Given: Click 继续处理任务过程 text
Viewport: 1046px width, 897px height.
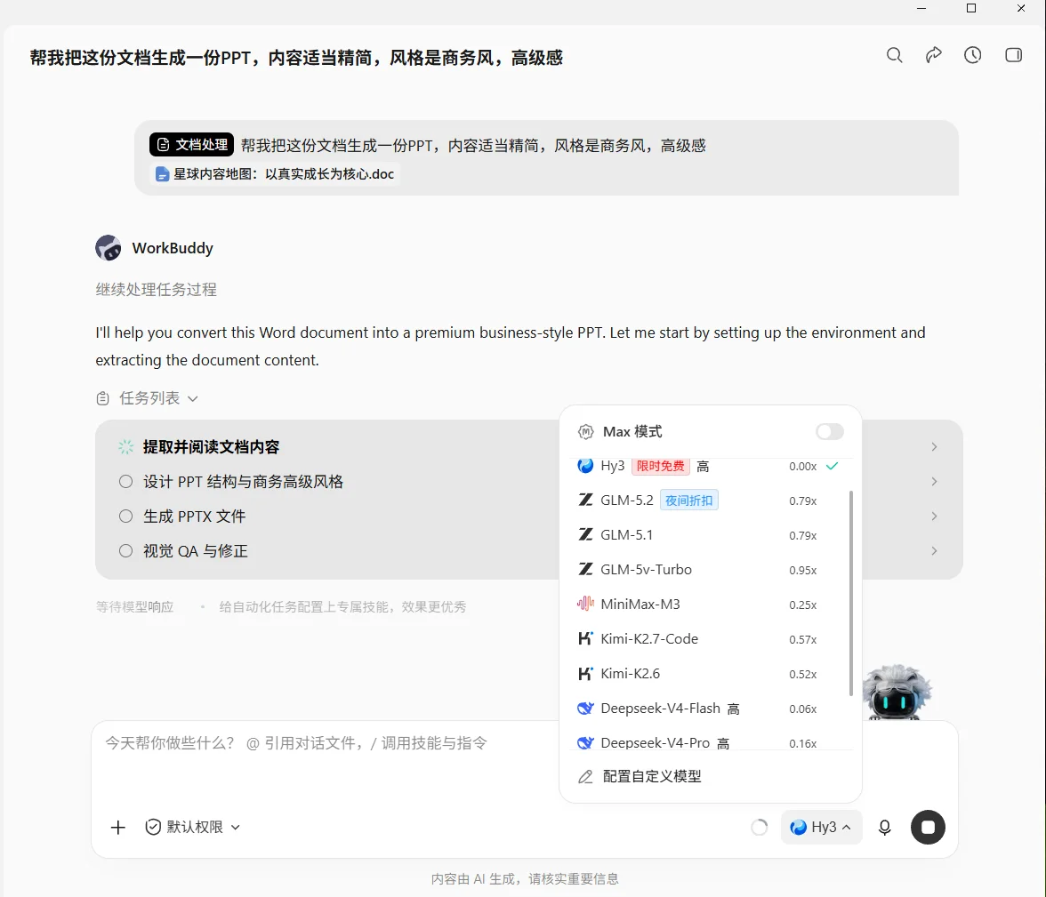Looking at the screenshot, I should pos(157,290).
